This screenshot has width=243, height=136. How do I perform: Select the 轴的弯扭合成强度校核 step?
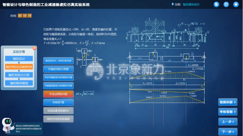19,67
